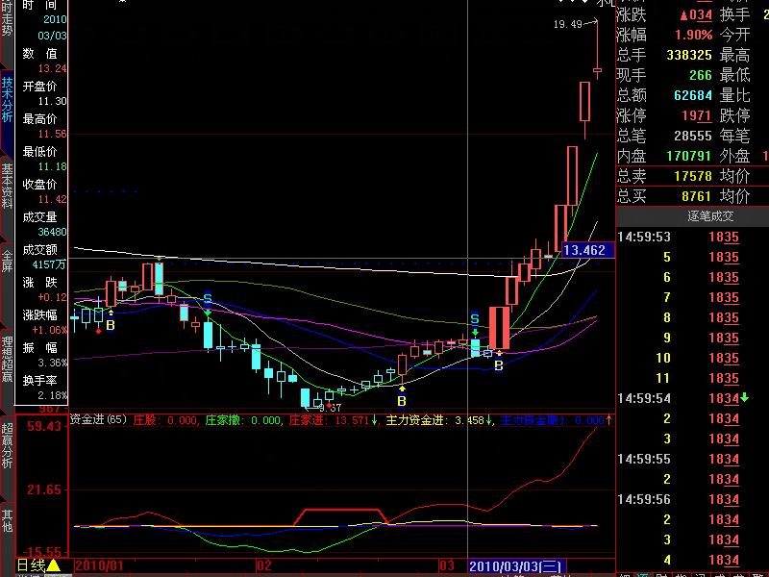The image size is (769, 577).
Task: Click the 14:59:55 tick timestamp
Action: 644,460
